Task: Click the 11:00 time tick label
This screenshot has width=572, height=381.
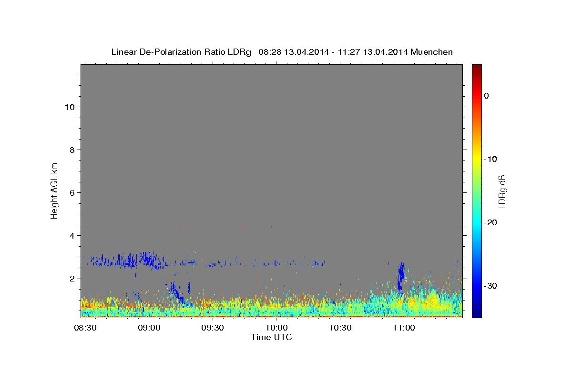Action: click(404, 328)
